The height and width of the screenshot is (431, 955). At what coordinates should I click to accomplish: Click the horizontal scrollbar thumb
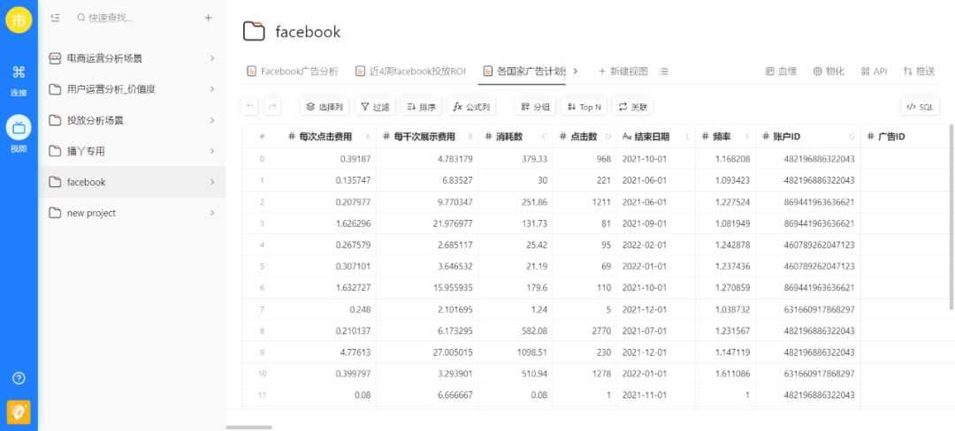[248, 427]
